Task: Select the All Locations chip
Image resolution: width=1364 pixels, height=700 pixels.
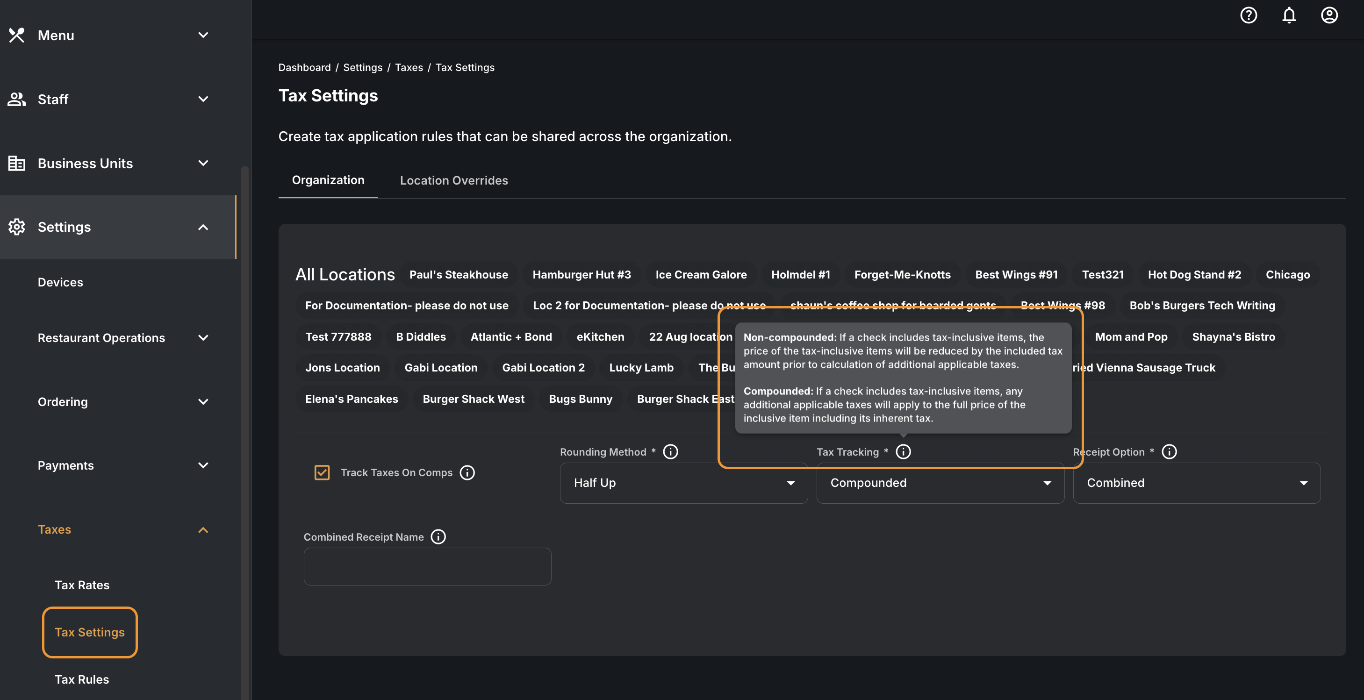Action: 345,274
